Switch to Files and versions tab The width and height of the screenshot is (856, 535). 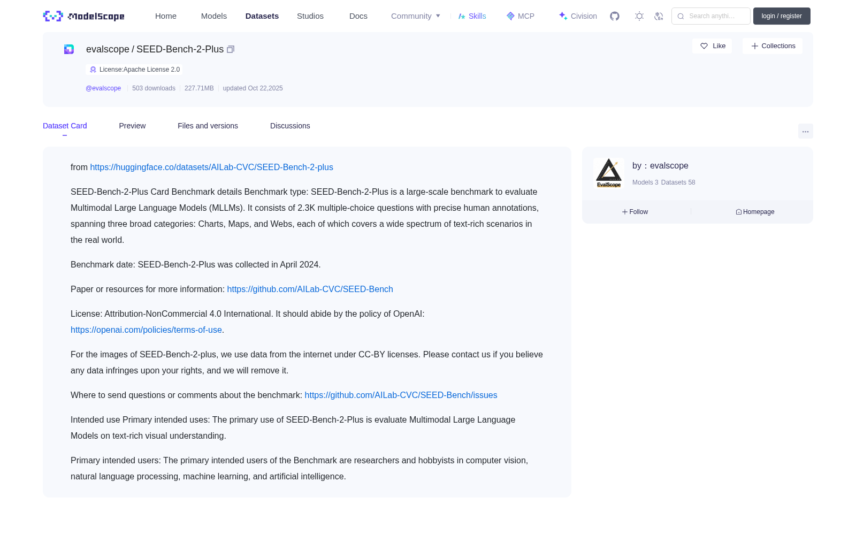[x=208, y=126]
